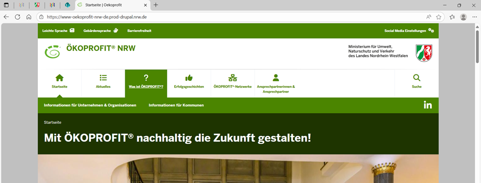Open Informationen für Kommunen
This screenshot has width=481, height=183.
click(176, 105)
